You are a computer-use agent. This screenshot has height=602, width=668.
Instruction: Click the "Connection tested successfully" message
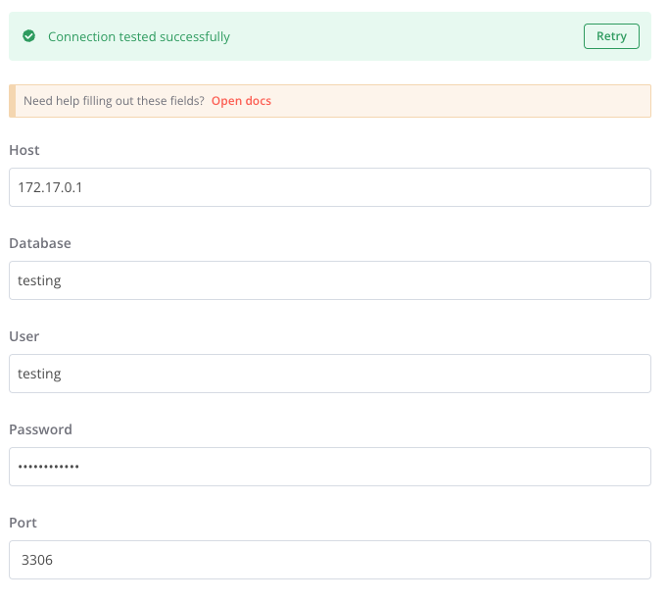pyautogui.click(x=139, y=36)
